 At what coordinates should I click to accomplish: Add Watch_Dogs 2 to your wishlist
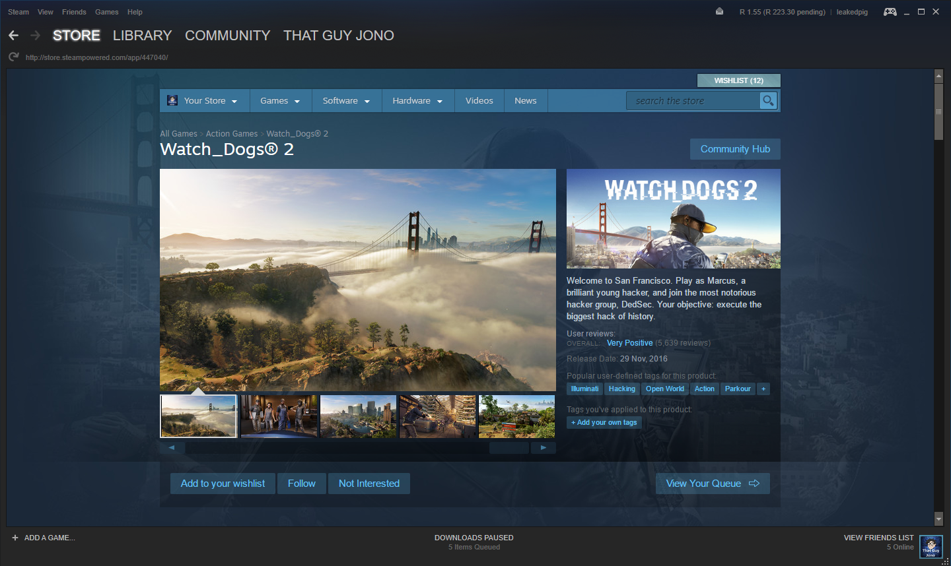tap(223, 484)
